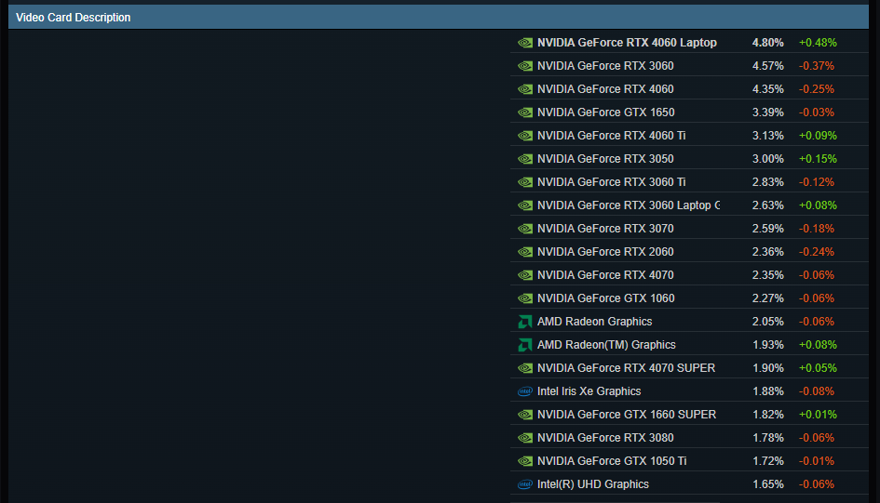Click the 1.93% share value
Viewport: 880px width, 503px height.
point(767,345)
